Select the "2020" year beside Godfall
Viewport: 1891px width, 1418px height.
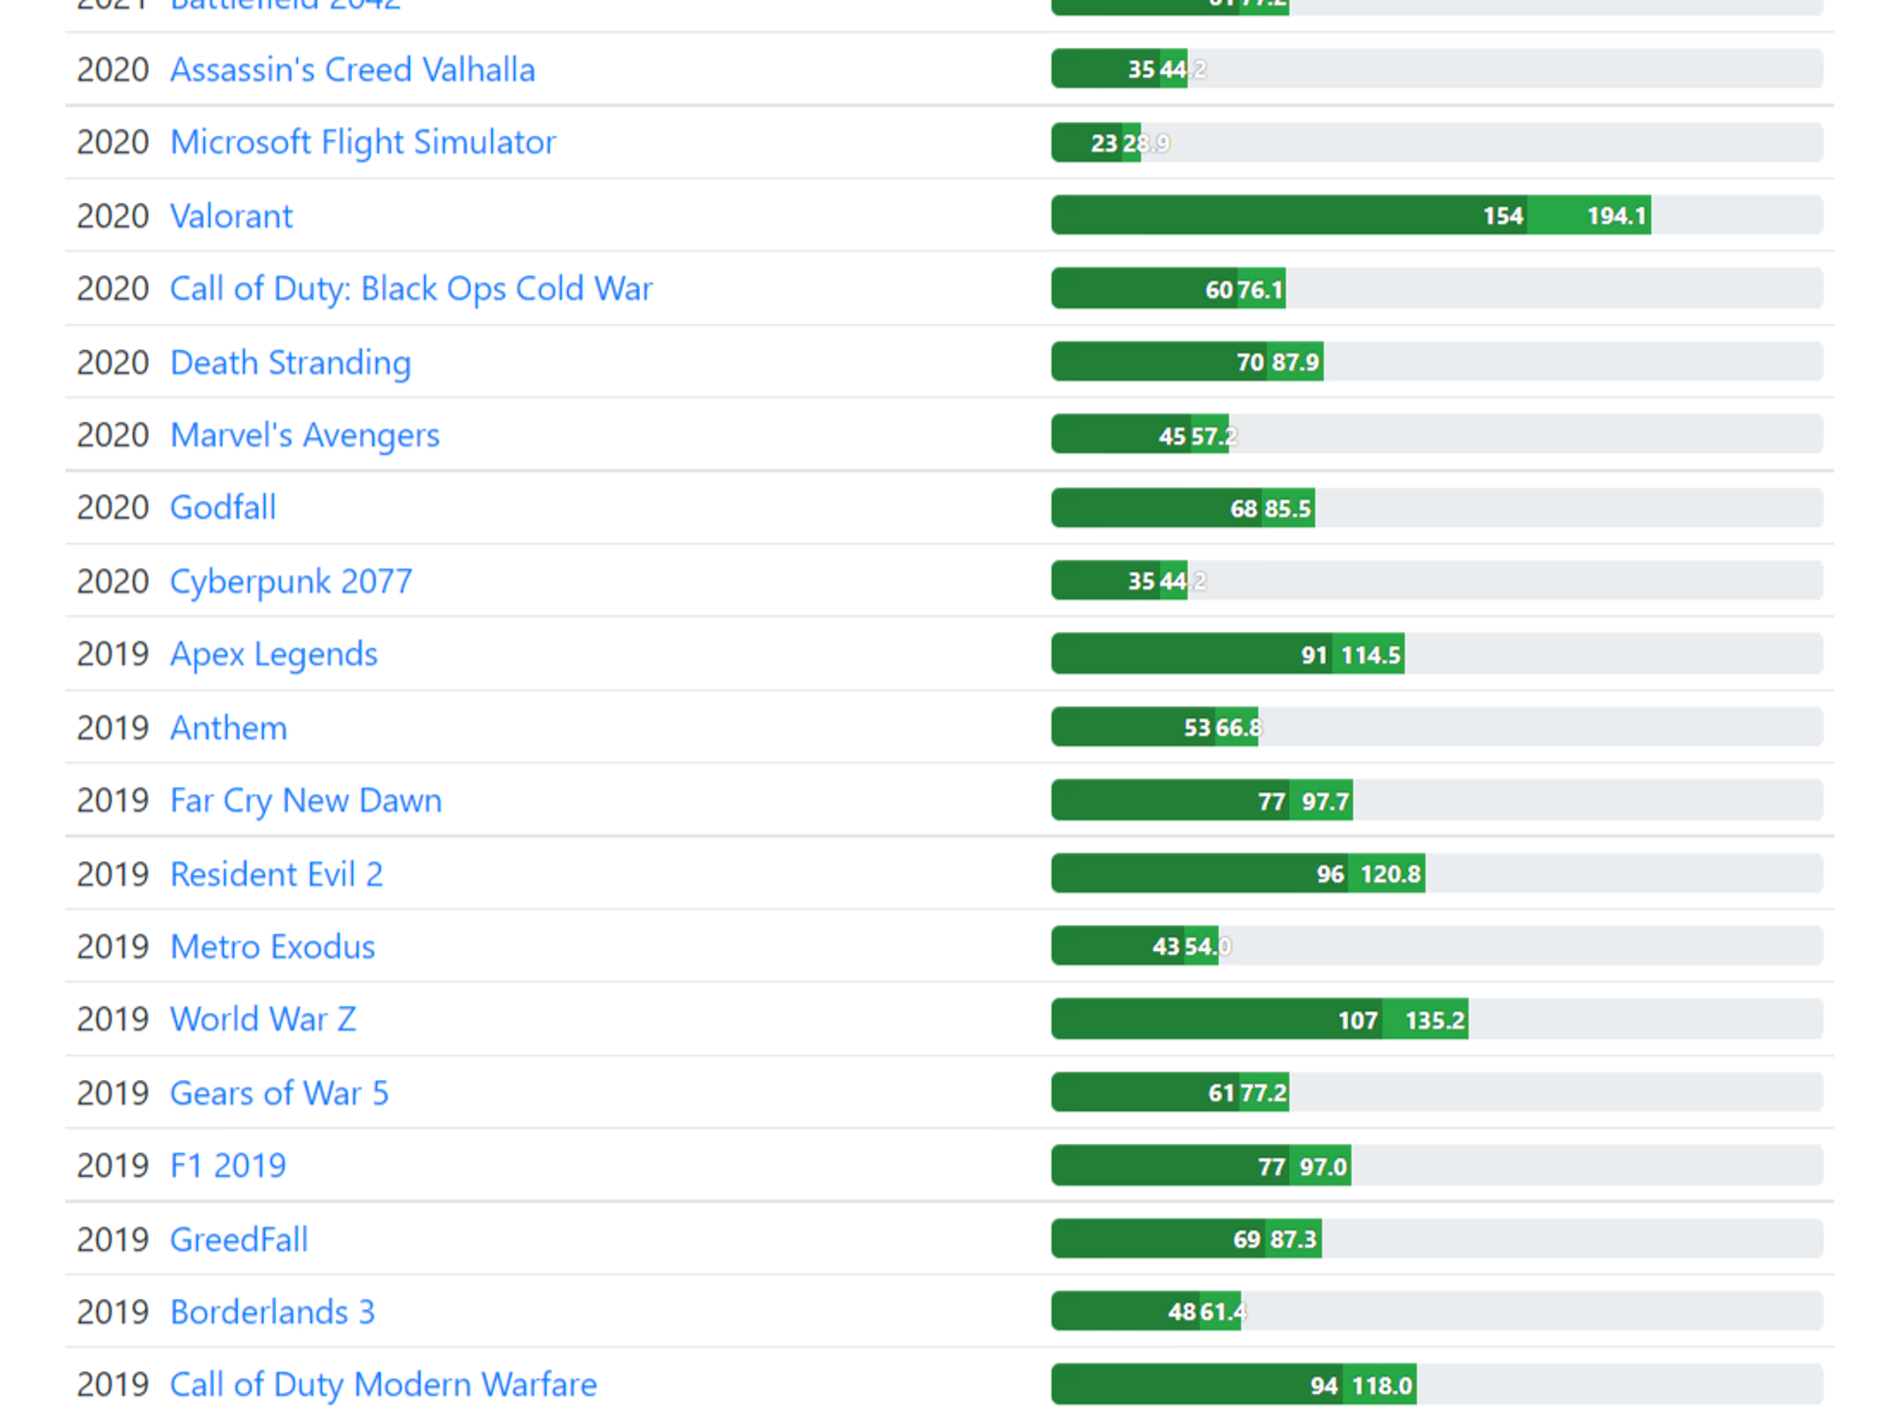point(113,508)
